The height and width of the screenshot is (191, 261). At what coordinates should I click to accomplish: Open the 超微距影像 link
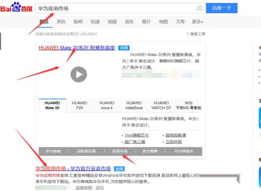pyautogui.click(x=176, y=135)
